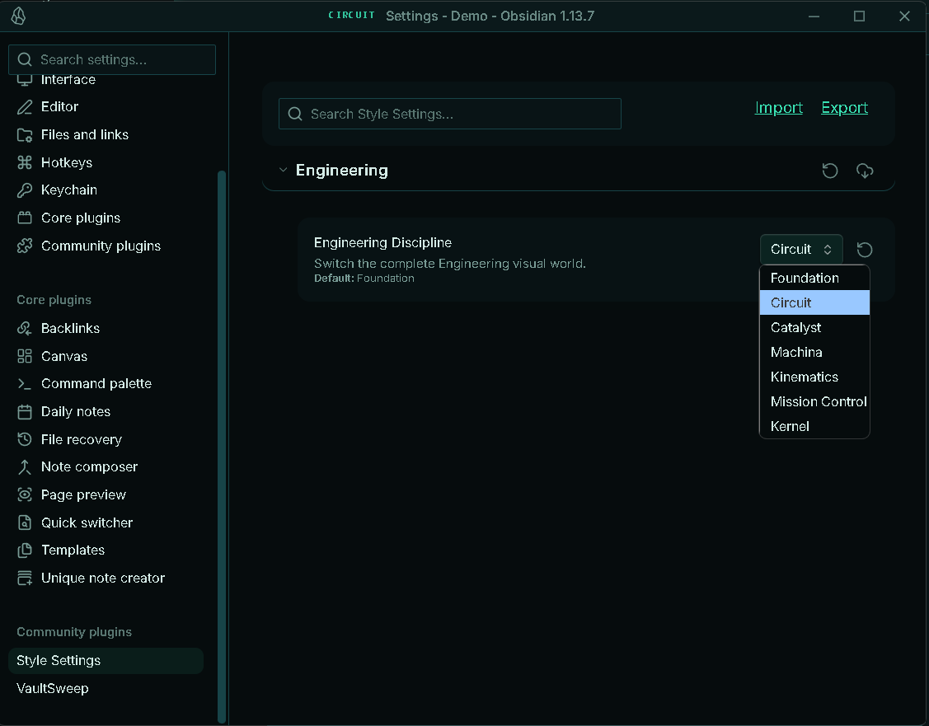Click magnifier icon in Search settings box

[x=25, y=60]
